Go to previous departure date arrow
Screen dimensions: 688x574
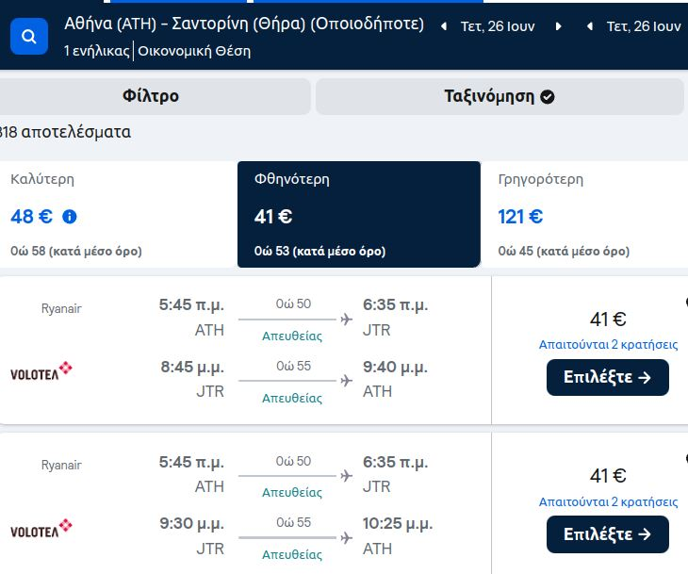point(444,26)
